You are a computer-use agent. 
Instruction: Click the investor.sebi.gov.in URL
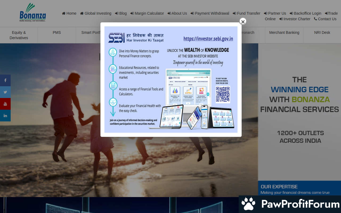click(208, 39)
